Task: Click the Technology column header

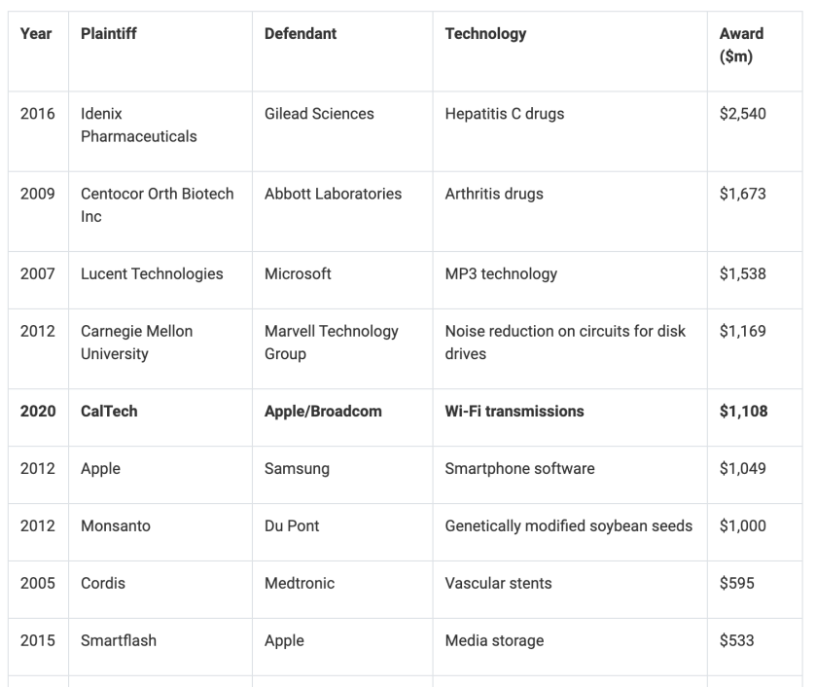Action: coord(485,34)
